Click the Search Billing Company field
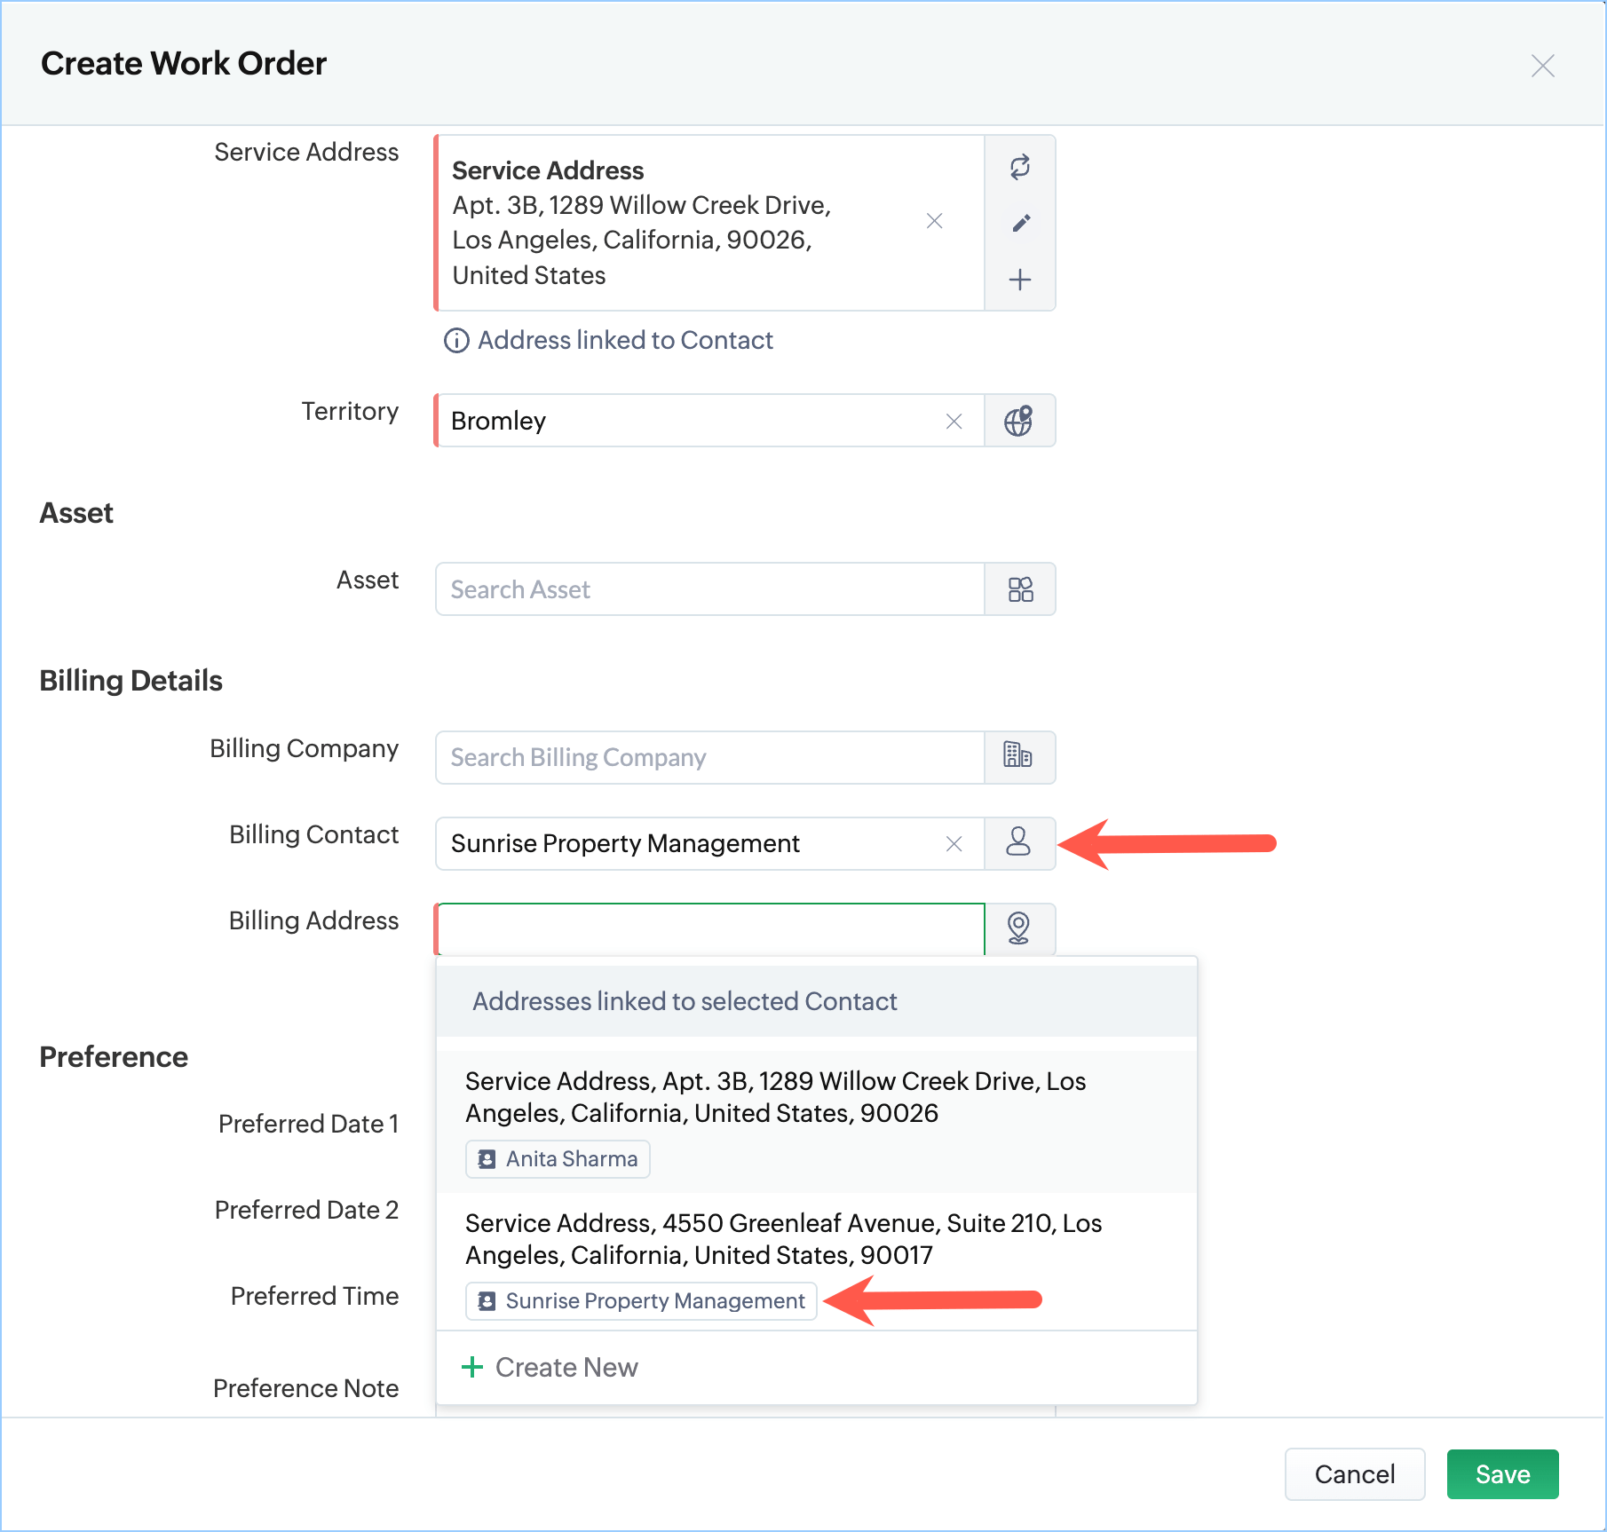 point(709,758)
